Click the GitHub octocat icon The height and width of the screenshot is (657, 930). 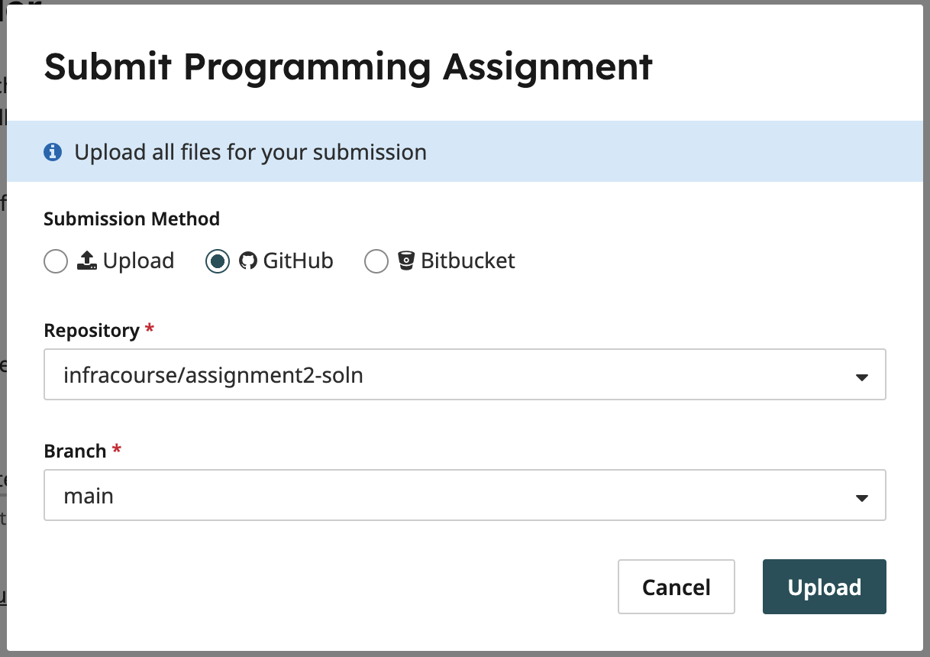coord(248,261)
